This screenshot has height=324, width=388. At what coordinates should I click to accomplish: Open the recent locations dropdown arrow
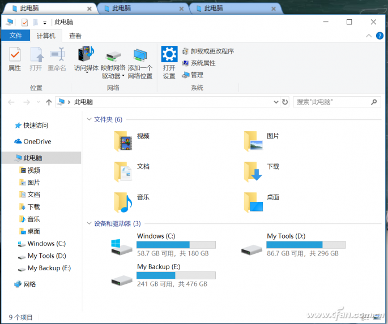pos(38,102)
